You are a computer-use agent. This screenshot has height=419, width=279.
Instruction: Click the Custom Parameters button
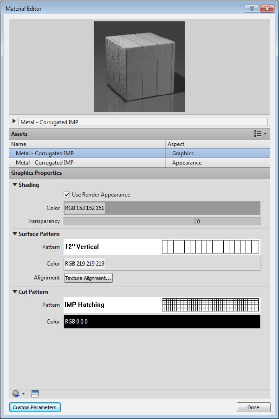point(35,407)
